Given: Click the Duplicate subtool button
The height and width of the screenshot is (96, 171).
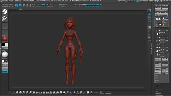Looking at the screenshot, I should click(158, 69).
